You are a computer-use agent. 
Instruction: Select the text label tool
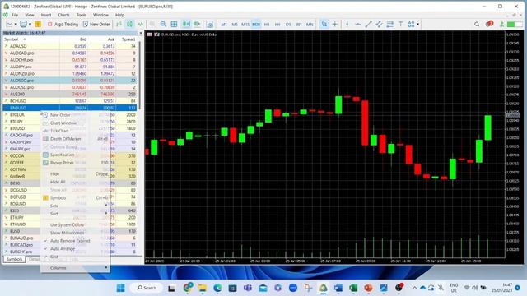coord(401,24)
